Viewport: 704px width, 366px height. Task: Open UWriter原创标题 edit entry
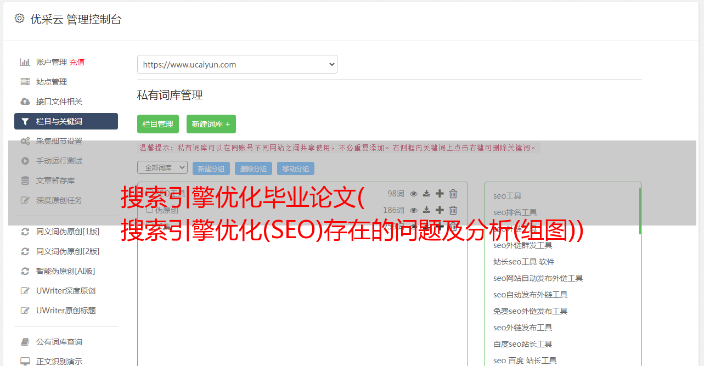66,311
